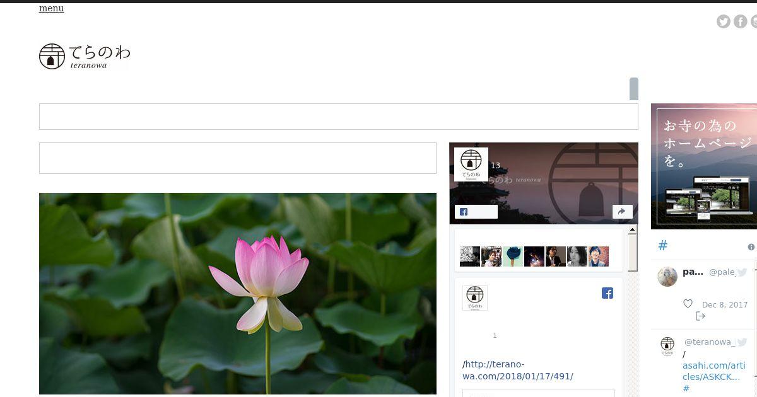Open the dark sparkler friend avatar
The height and width of the screenshot is (397, 757).
tap(534, 256)
